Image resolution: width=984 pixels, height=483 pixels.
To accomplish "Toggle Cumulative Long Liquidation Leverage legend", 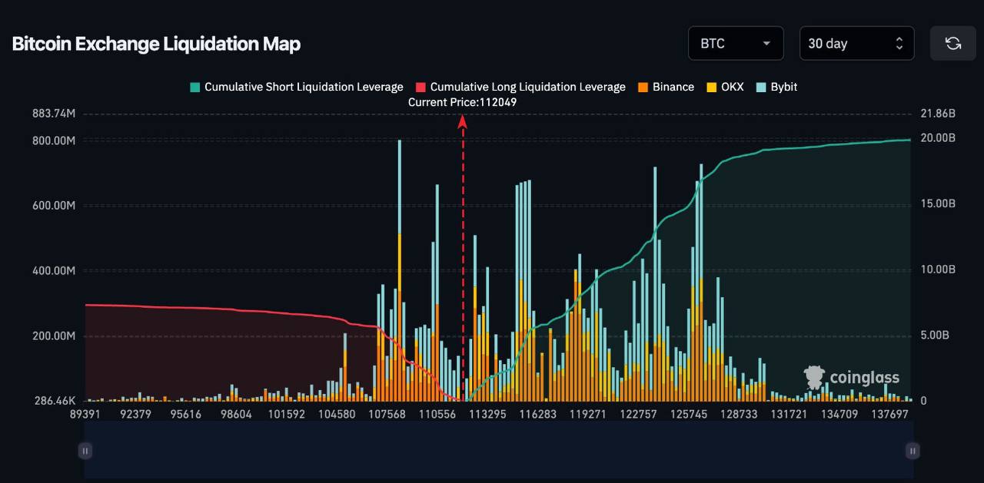I will [527, 87].
